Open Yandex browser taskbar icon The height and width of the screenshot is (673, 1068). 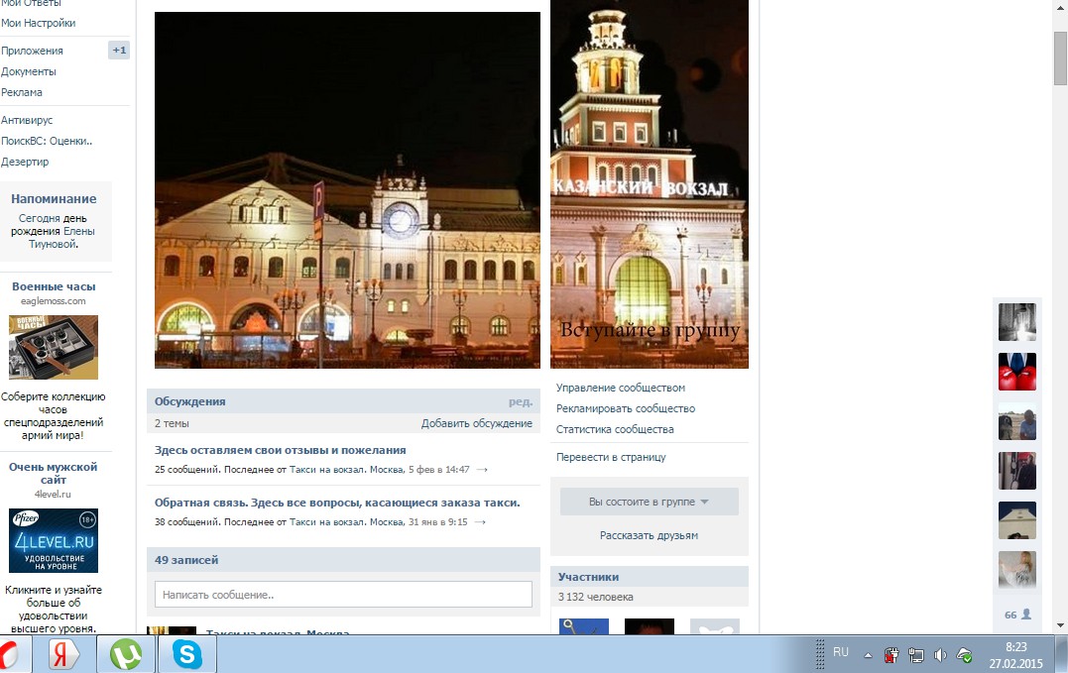coord(62,655)
